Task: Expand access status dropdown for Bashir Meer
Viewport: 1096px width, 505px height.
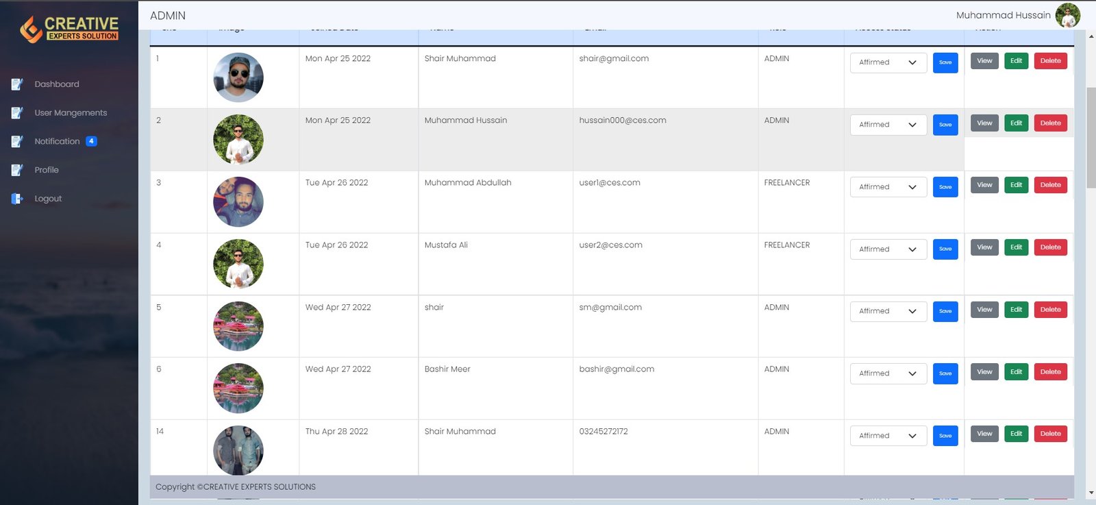Action: pos(888,373)
